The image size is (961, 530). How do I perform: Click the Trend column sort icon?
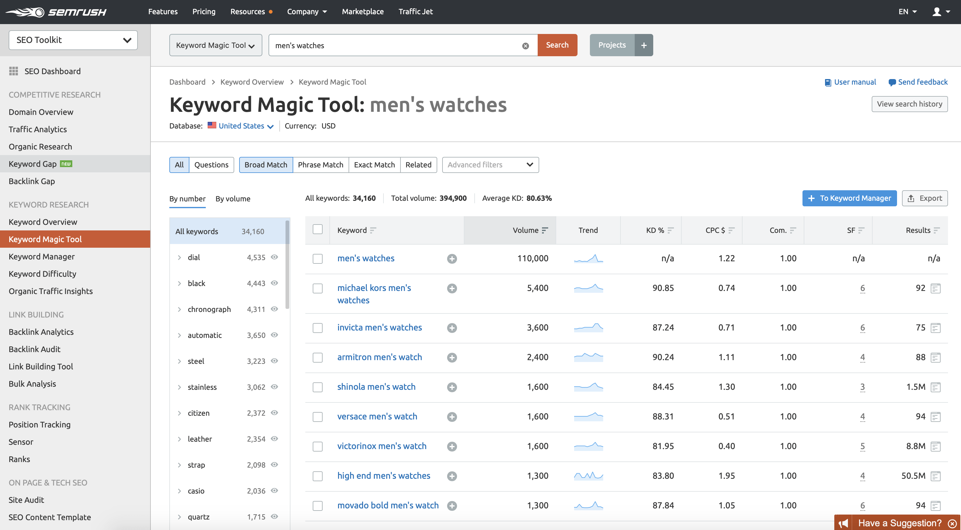click(x=587, y=230)
